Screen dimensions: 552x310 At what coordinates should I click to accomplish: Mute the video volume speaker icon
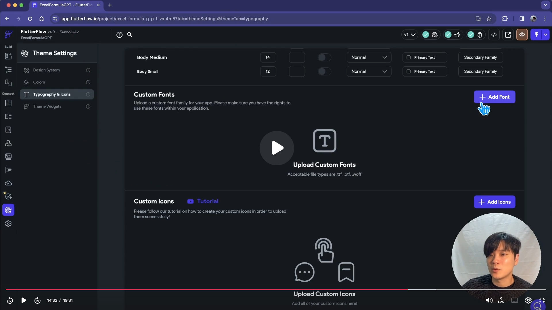(489, 301)
